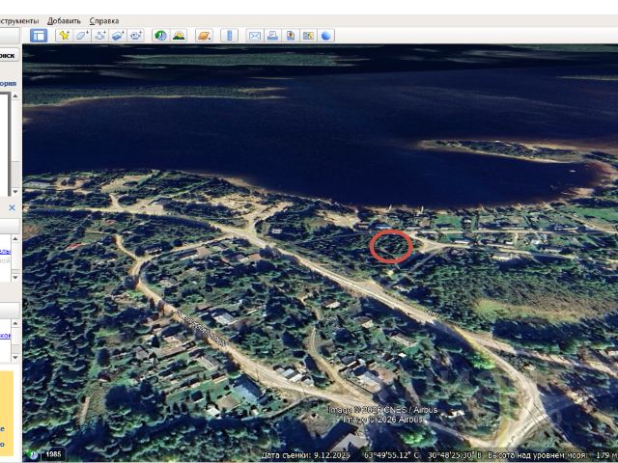Click the 1985 historical imagery year marker
Image resolution: width=618 pixels, height=463 pixels.
click(54, 454)
